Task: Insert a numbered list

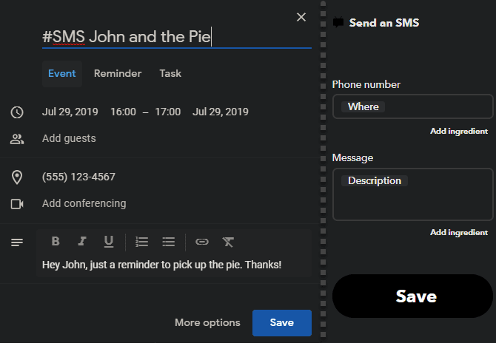Action: pyautogui.click(x=142, y=241)
